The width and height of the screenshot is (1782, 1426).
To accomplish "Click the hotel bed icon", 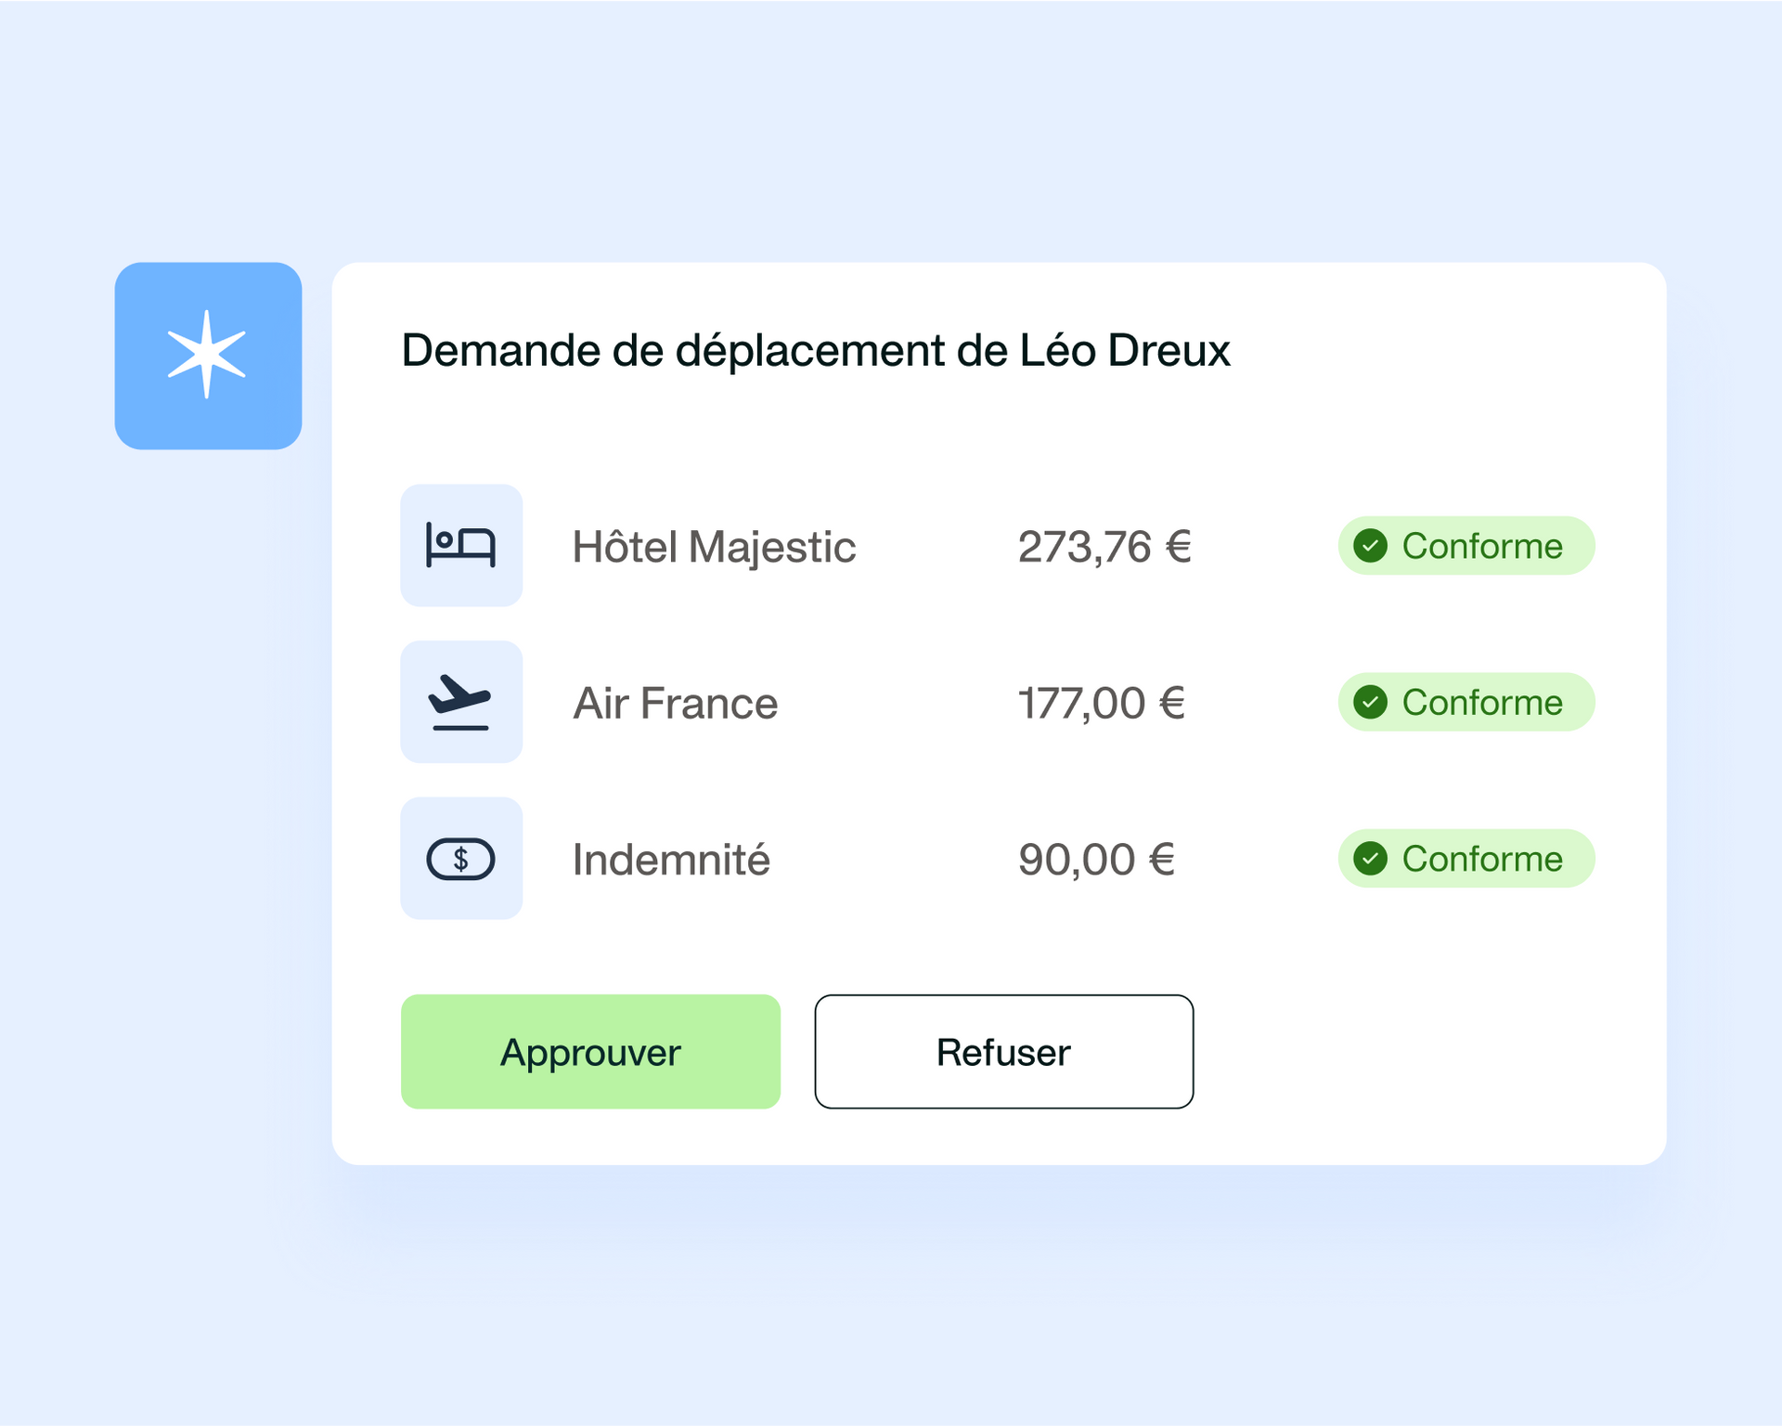I will (x=460, y=545).
